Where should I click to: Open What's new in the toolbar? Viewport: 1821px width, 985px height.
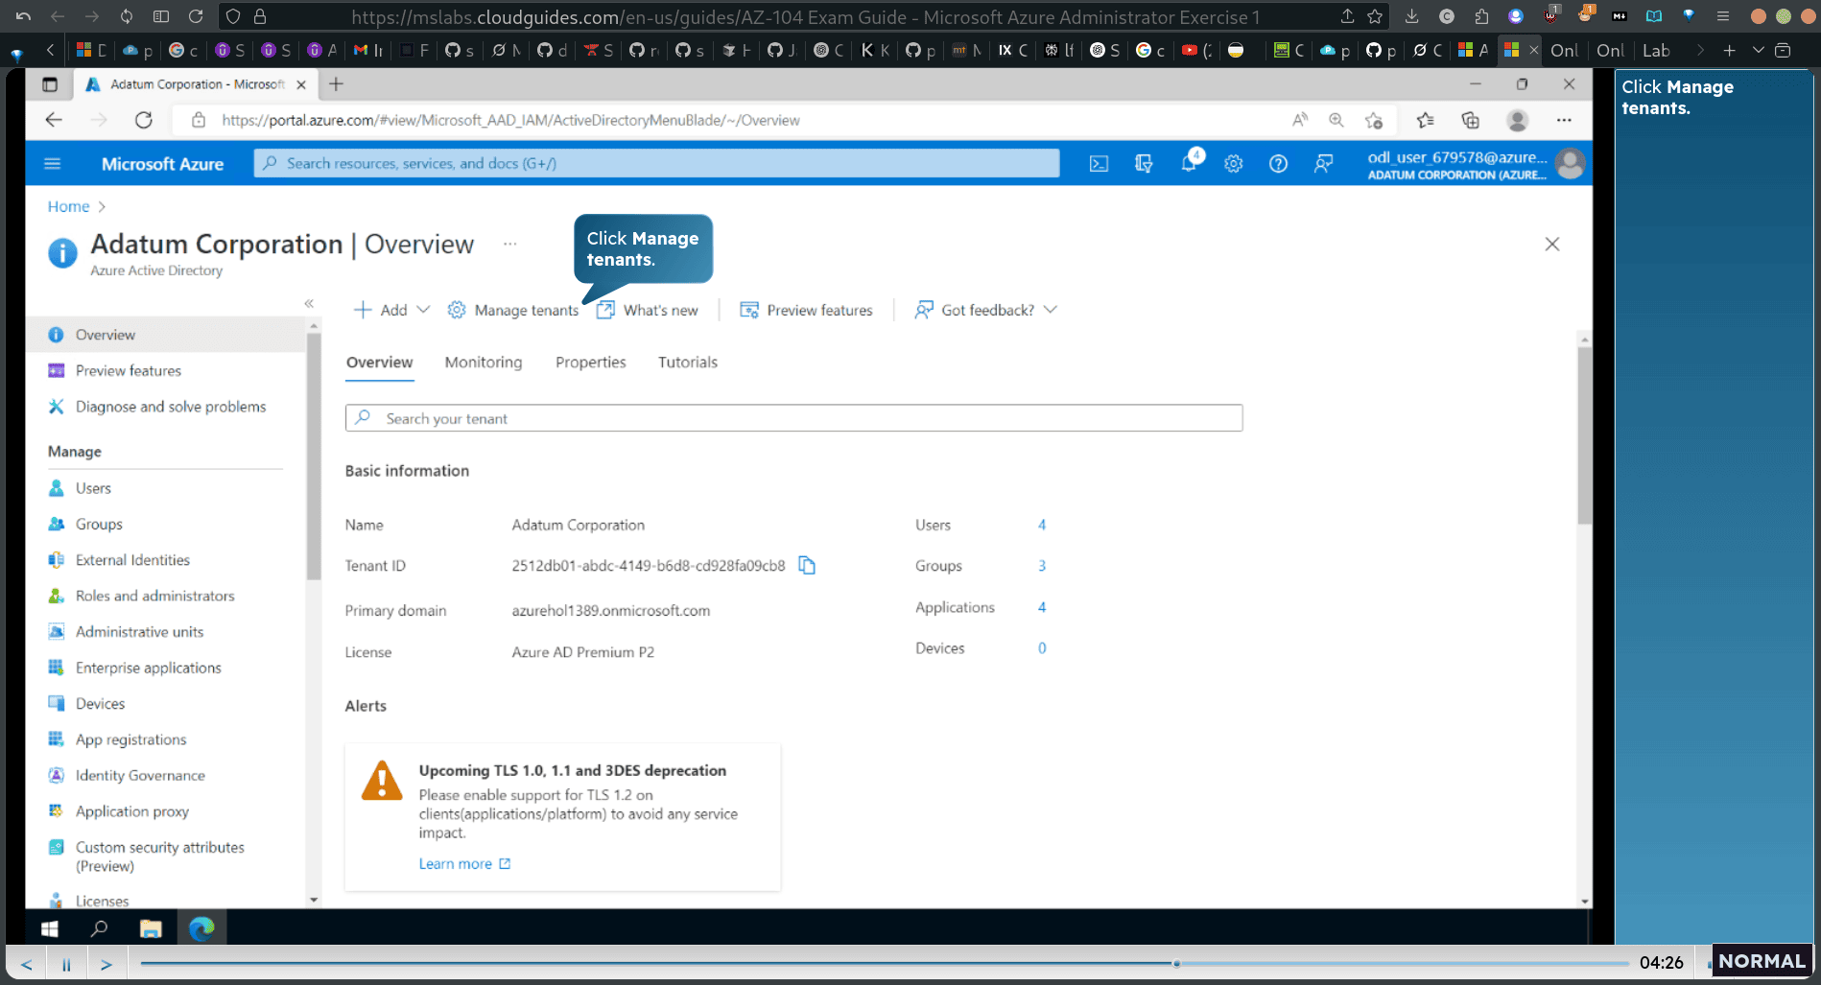point(648,310)
